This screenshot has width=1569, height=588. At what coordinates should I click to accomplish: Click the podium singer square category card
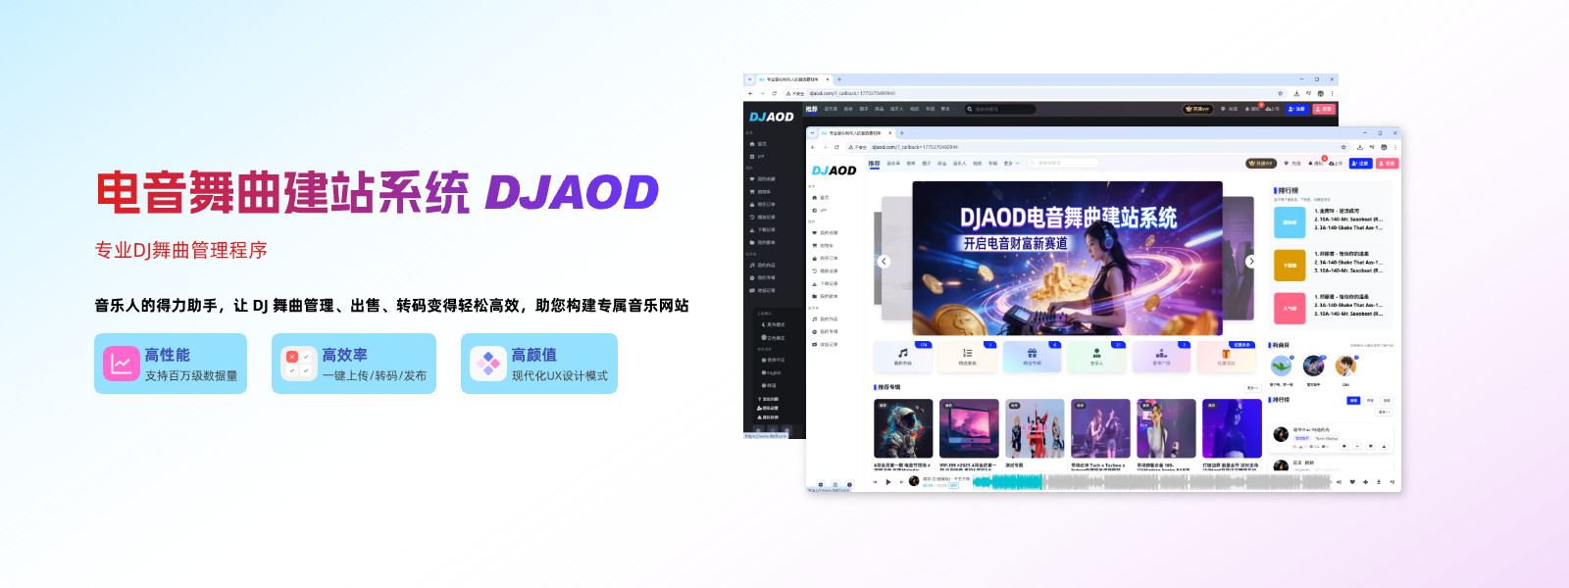tap(1161, 357)
